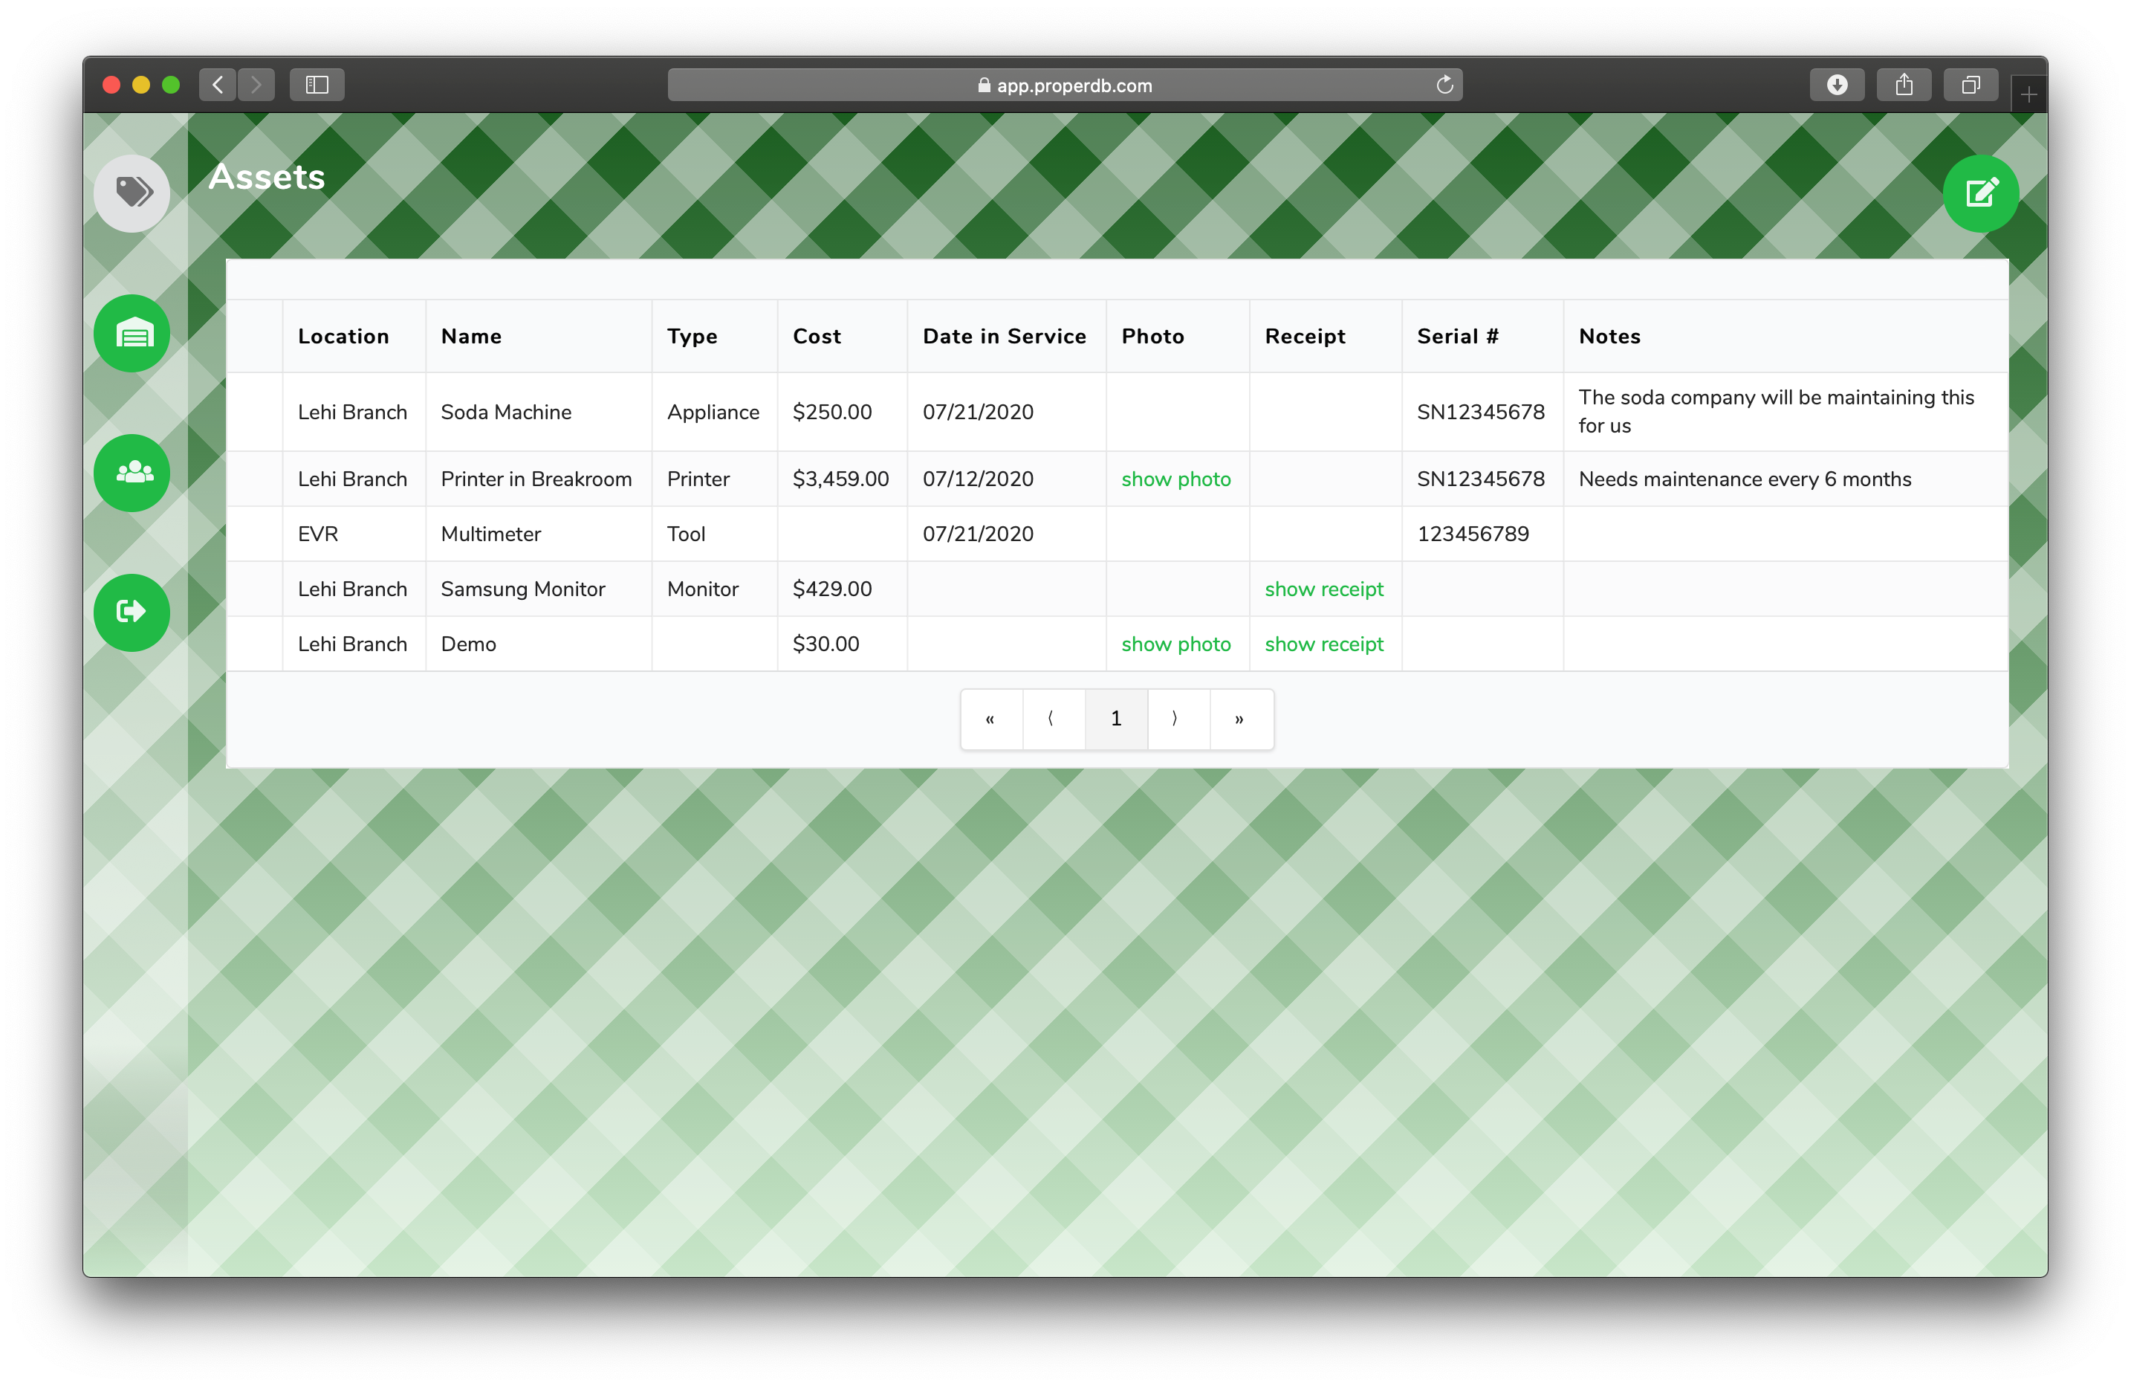This screenshot has width=2131, height=1387.
Task: Show the browser tab overview
Action: coord(1970,84)
